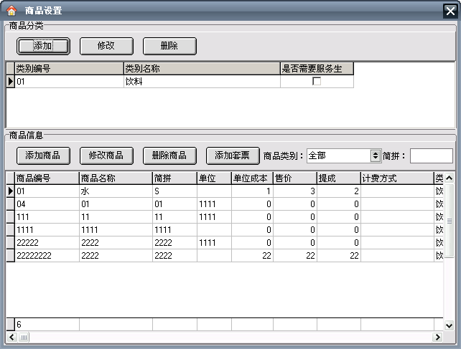
Task: Click product grid scroll up arrow
Action: coord(449,178)
